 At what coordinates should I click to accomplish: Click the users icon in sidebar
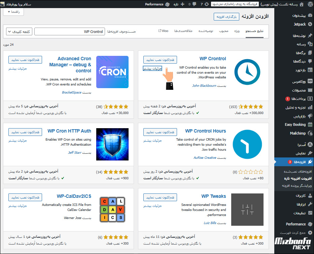(310, 195)
